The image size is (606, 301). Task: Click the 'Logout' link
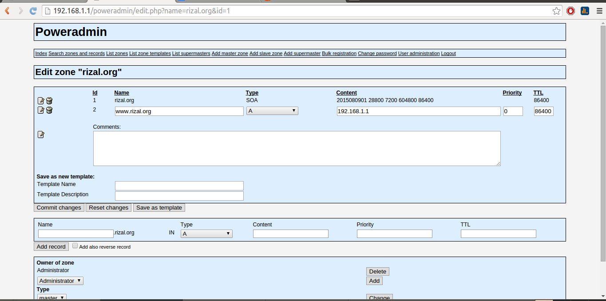click(448, 53)
